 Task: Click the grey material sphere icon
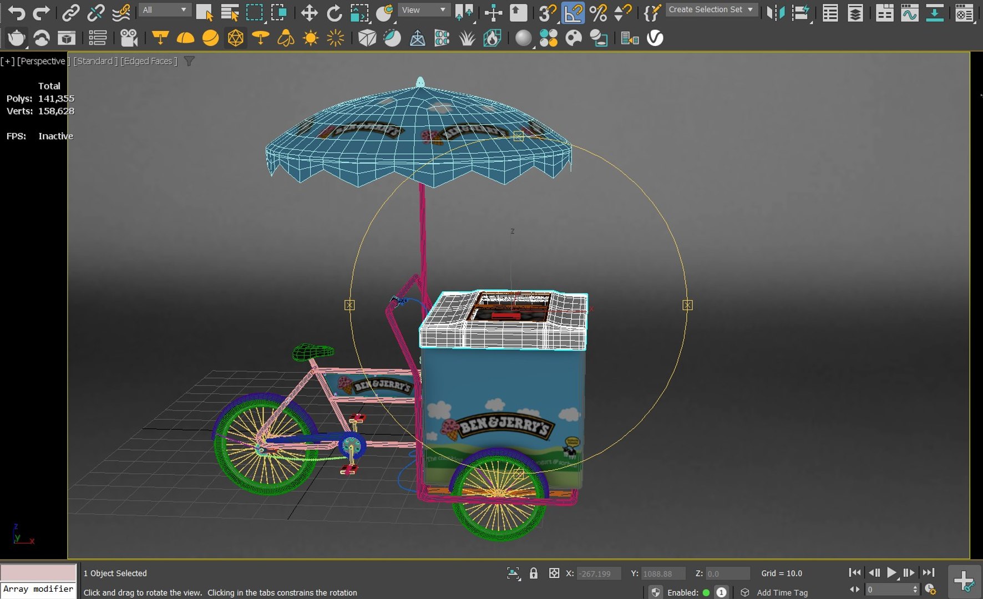coord(523,38)
